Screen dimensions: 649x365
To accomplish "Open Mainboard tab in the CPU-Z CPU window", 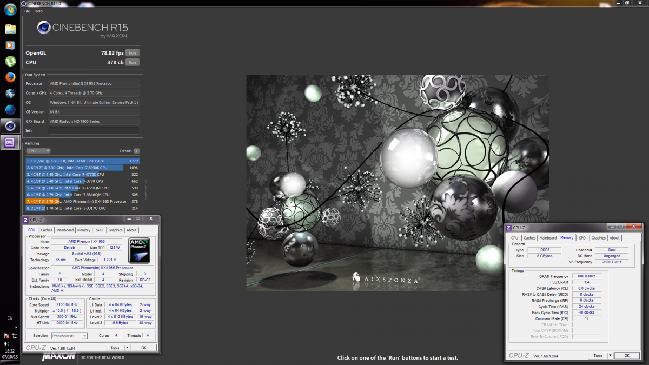I will (x=65, y=230).
